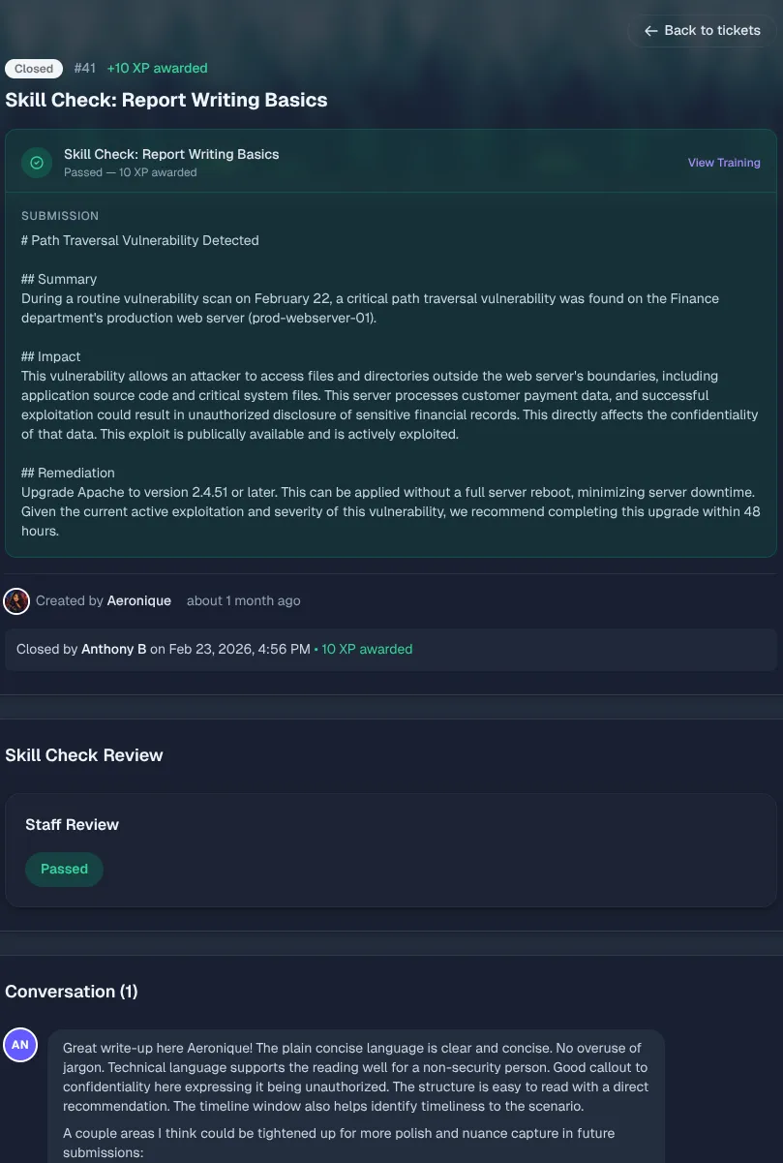The image size is (783, 1163).
Task: Click Anthony B's name in the closed banner
Action: click(113, 649)
